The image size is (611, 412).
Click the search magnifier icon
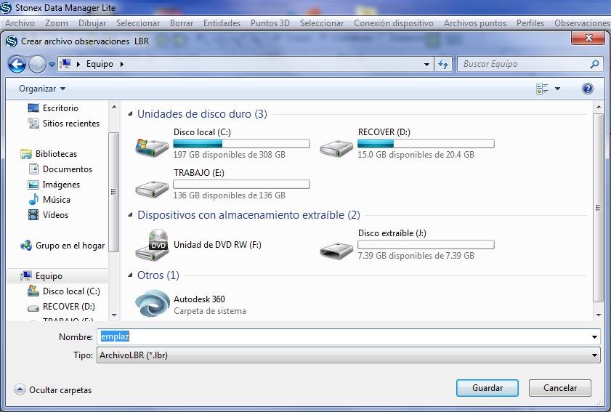click(x=594, y=65)
